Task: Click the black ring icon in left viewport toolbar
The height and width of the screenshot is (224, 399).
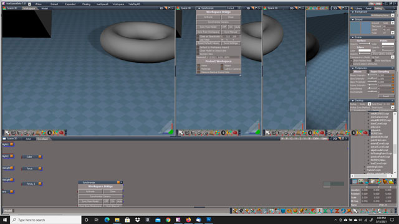Action: [x=50, y=133]
